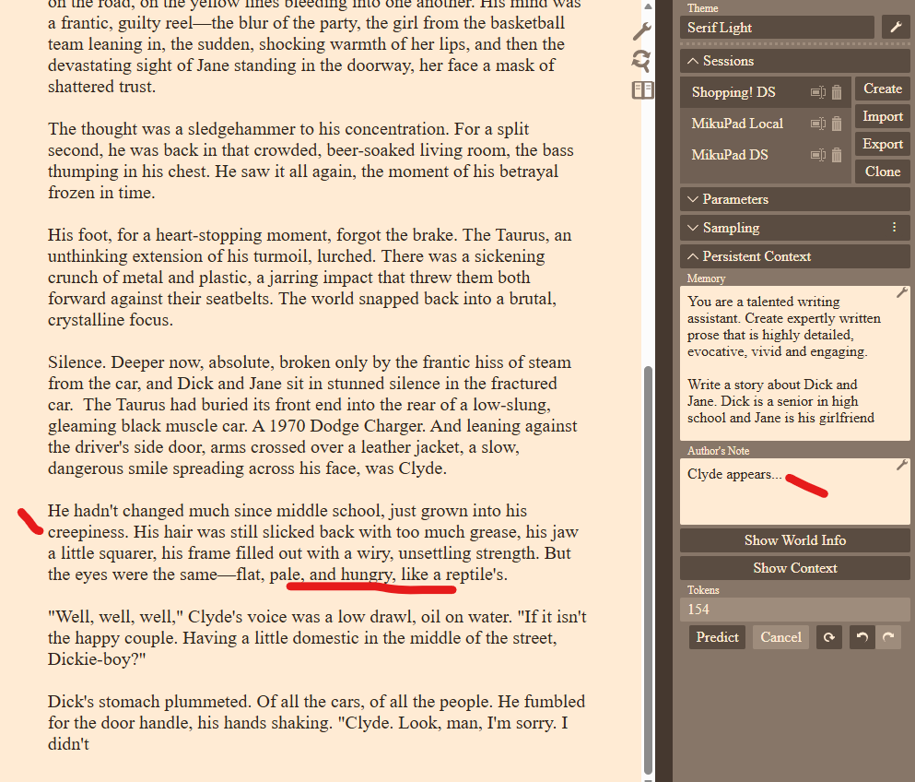Click the regenerate icon next to Cancel

(x=828, y=637)
